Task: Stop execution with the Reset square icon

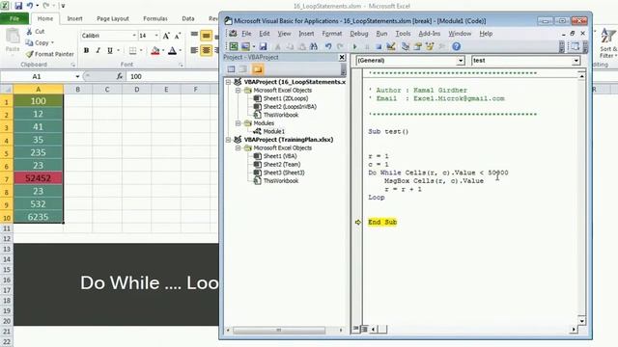Action: 379,47
